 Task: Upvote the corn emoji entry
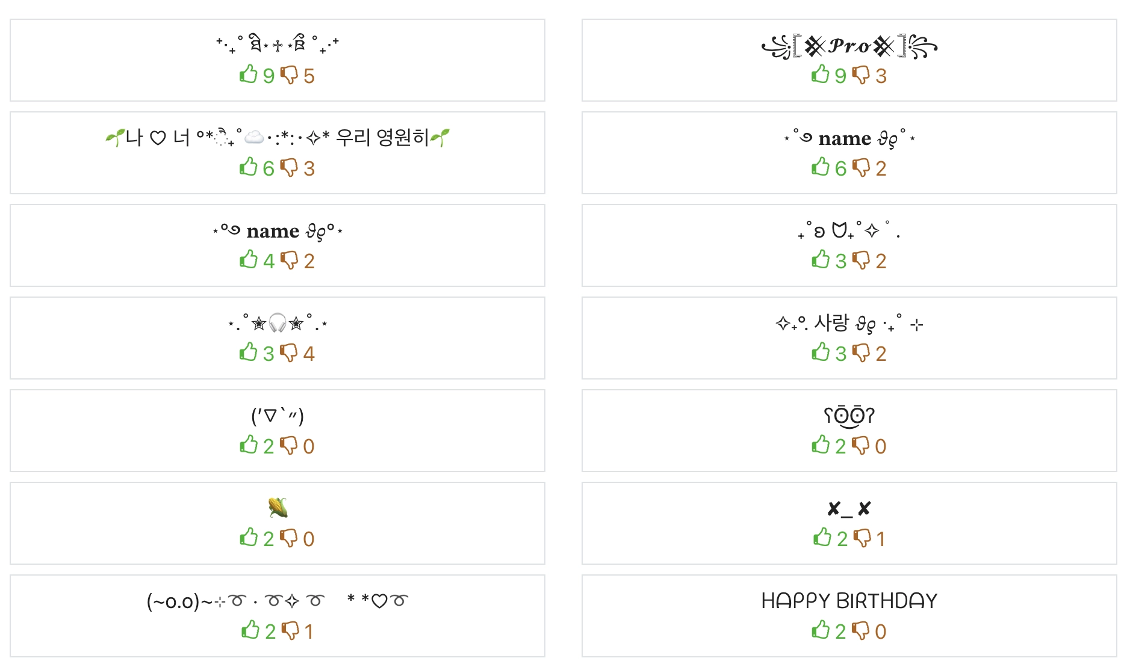249,538
